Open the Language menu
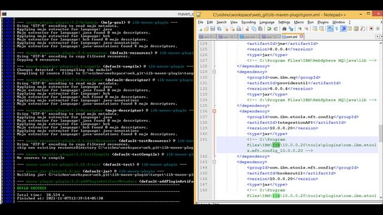Image resolution: width=383 pixels, height=215 pixels. tap(267, 22)
